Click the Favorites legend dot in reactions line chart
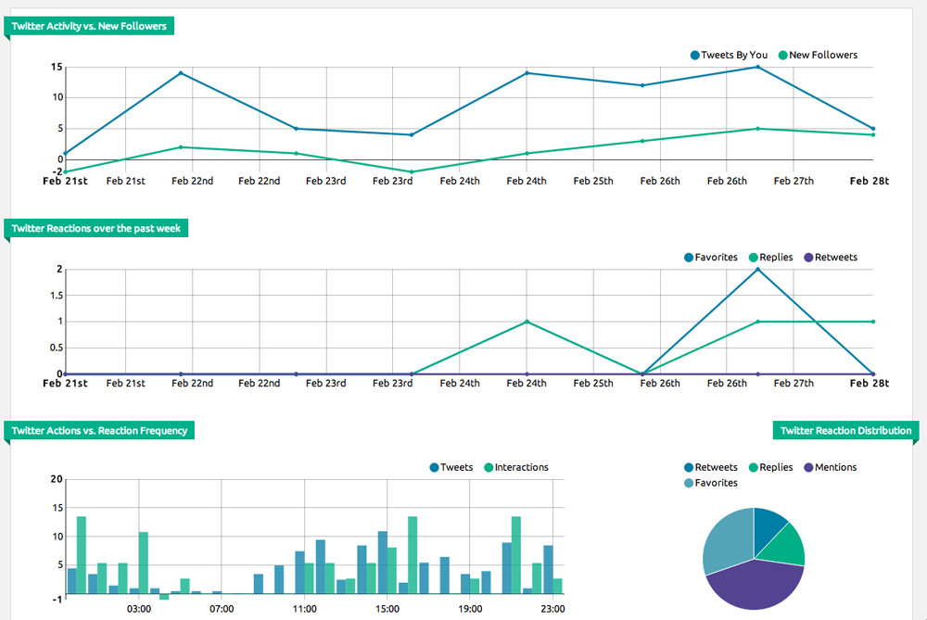Viewport: 927px width, 620px height. (689, 257)
